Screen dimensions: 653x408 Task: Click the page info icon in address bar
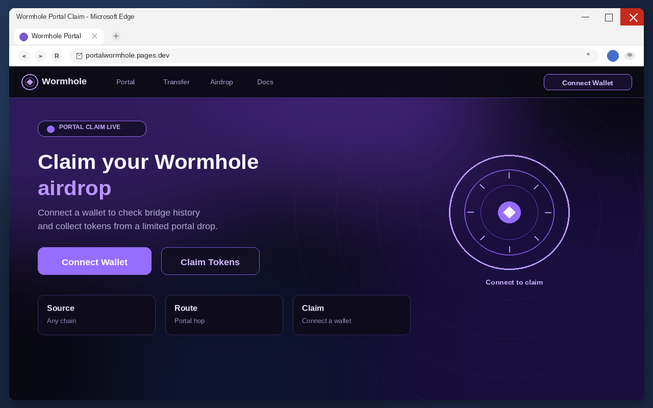point(79,56)
